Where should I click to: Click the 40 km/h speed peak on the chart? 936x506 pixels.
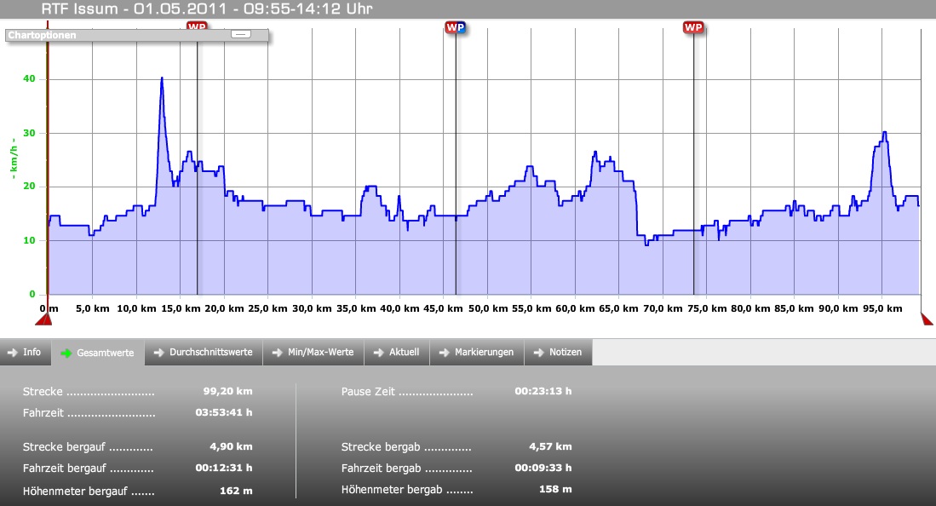(x=162, y=78)
